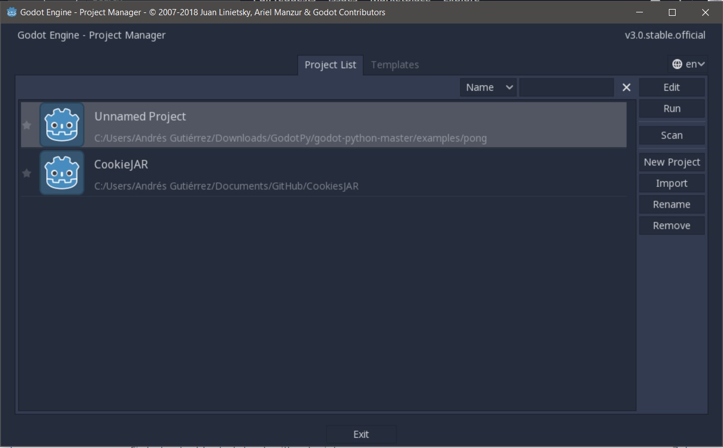This screenshot has height=448, width=723.
Task: Create a New Project
Action: click(672, 162)
